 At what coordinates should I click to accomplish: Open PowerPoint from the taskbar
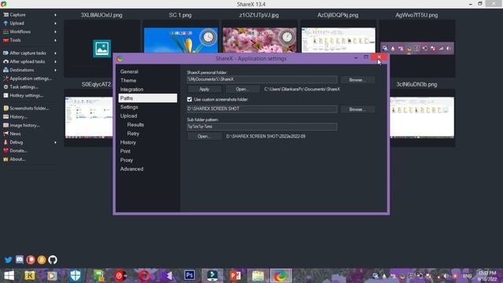(x=235, y=276)
